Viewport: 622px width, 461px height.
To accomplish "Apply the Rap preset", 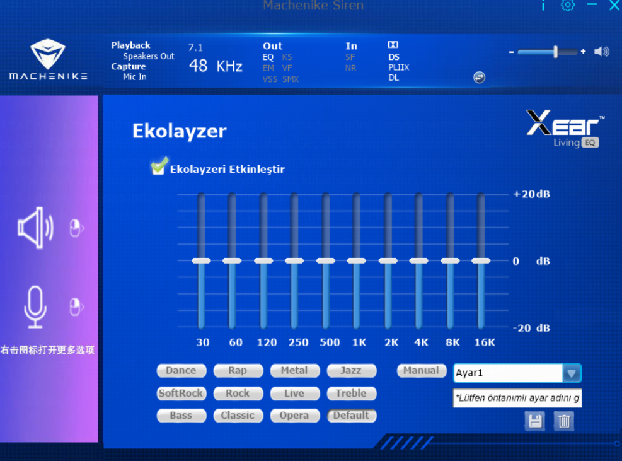I will (238, 370).
